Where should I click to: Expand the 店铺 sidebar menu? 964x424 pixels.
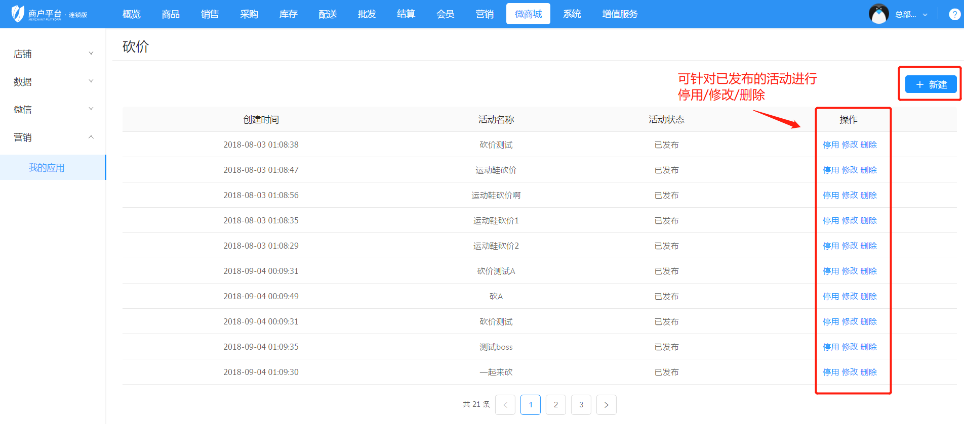[x=53, y=54]
